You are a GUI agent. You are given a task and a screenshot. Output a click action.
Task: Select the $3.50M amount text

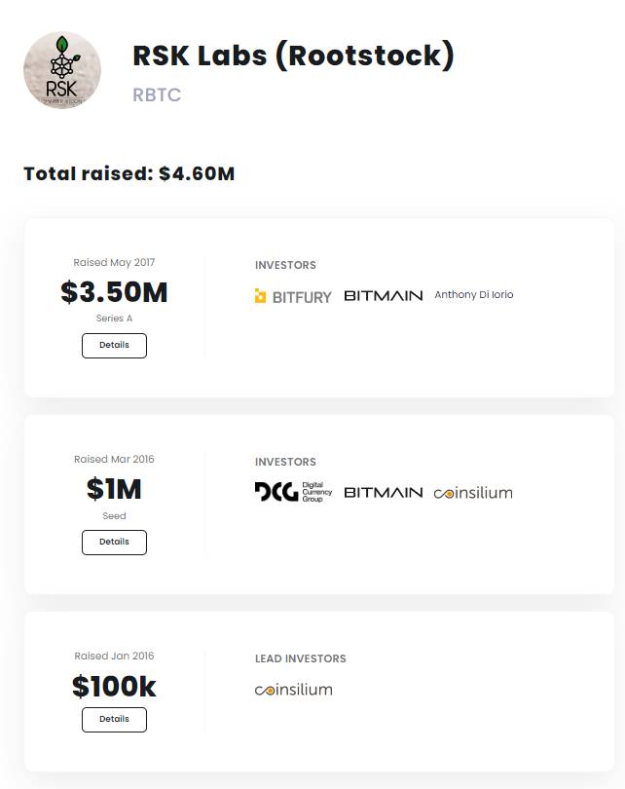click(114, 292)
